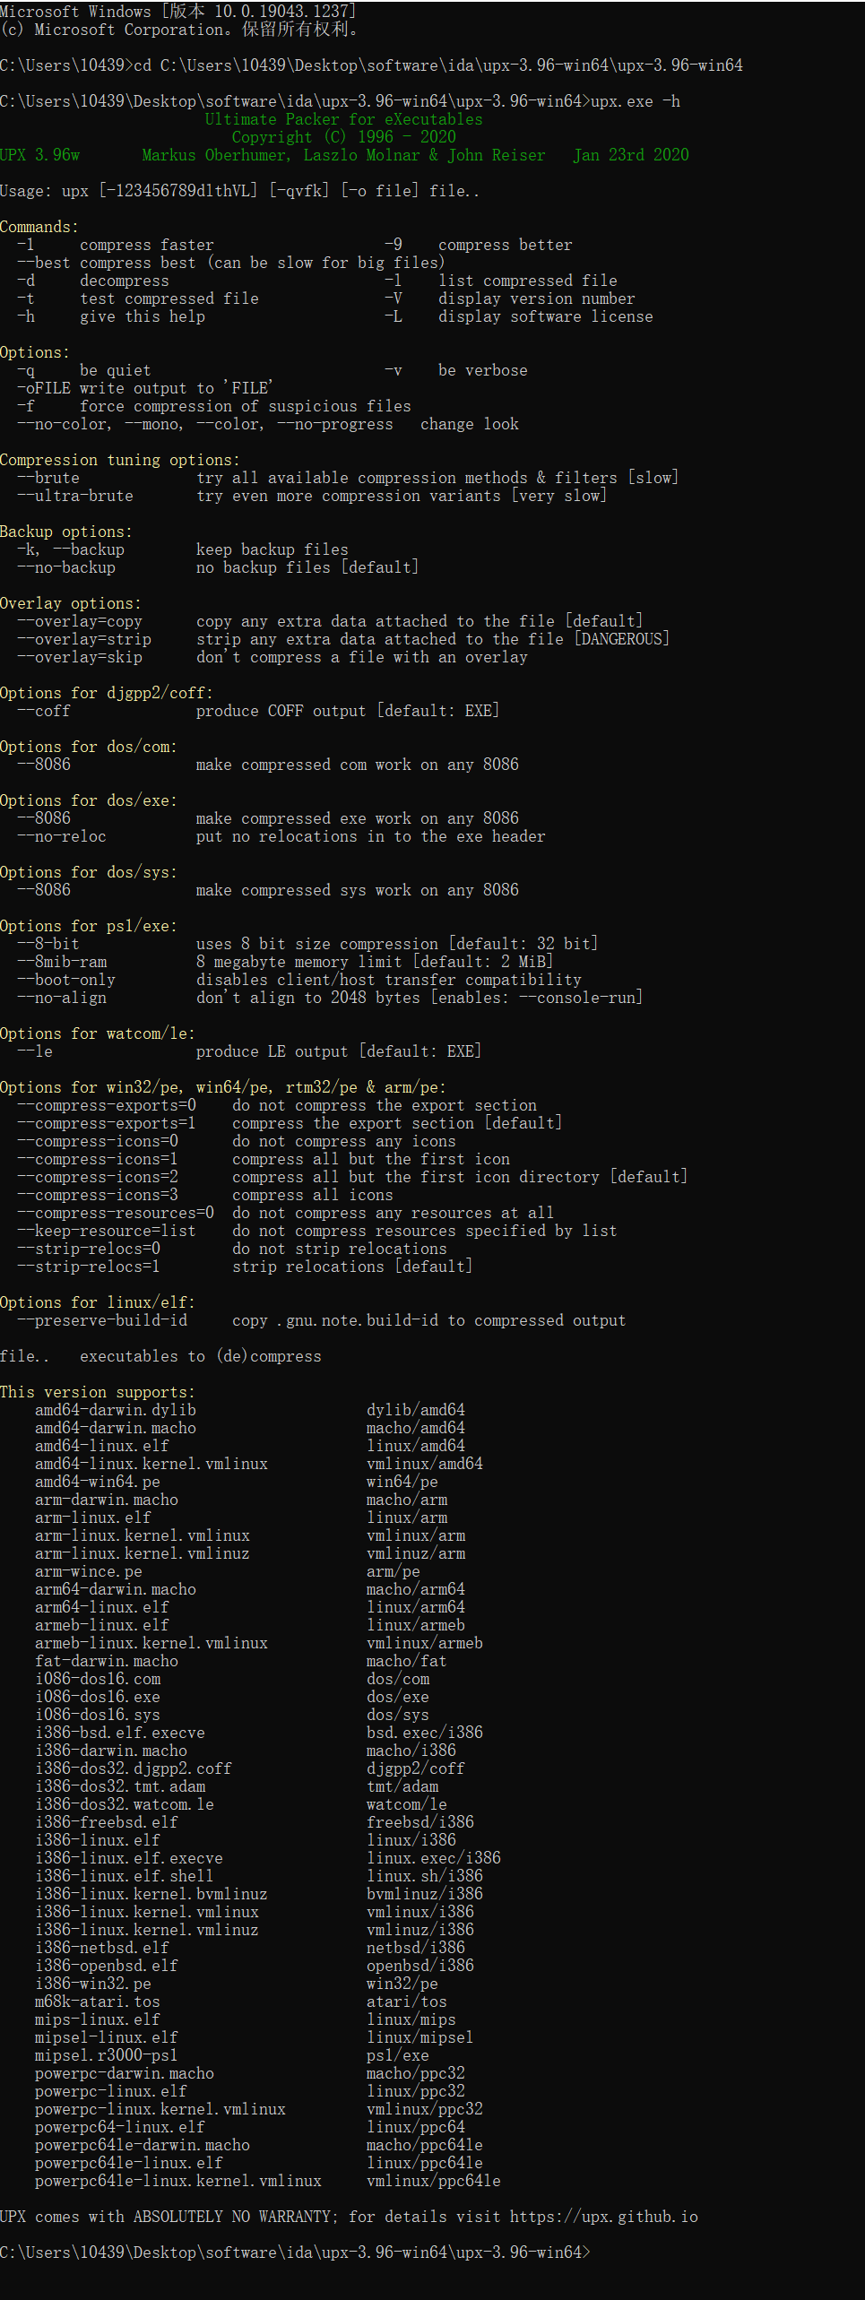
Task: Click the final command prompt line
Action: tap(296, 2252)
